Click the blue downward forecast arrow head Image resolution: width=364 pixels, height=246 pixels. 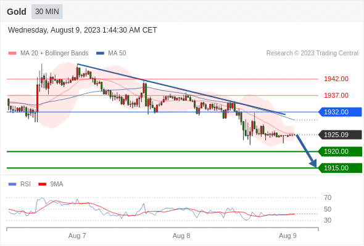[313, 164]
